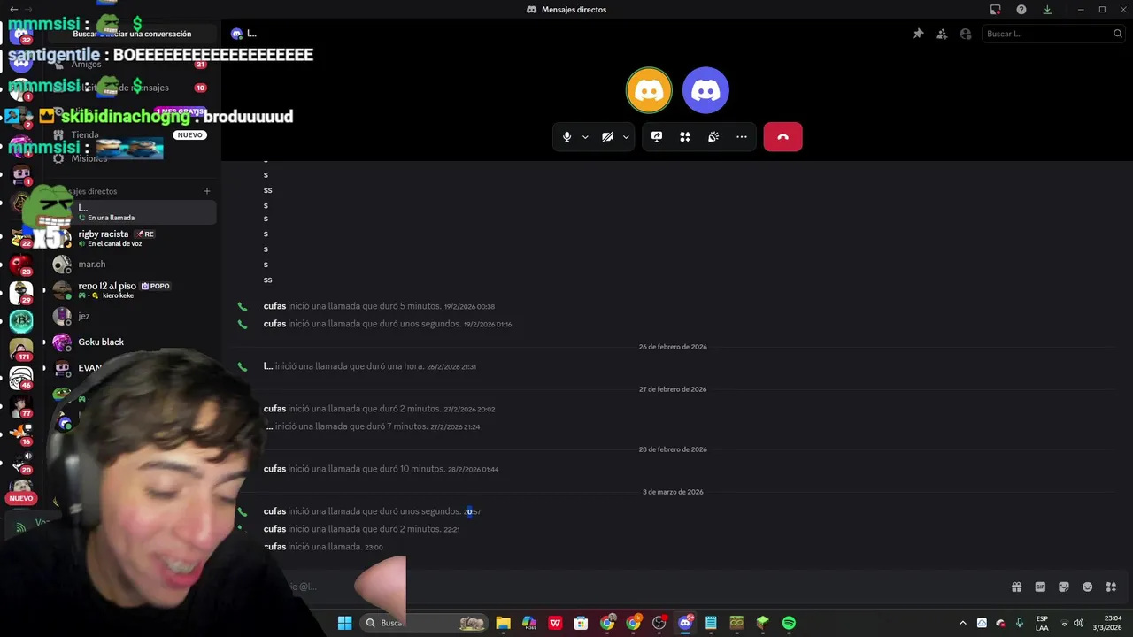Open ESP LAA language switcher

(1042, 623)
